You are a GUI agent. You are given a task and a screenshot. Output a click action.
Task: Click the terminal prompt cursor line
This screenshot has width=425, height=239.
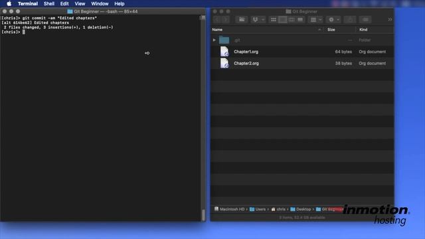coord(13,32)
